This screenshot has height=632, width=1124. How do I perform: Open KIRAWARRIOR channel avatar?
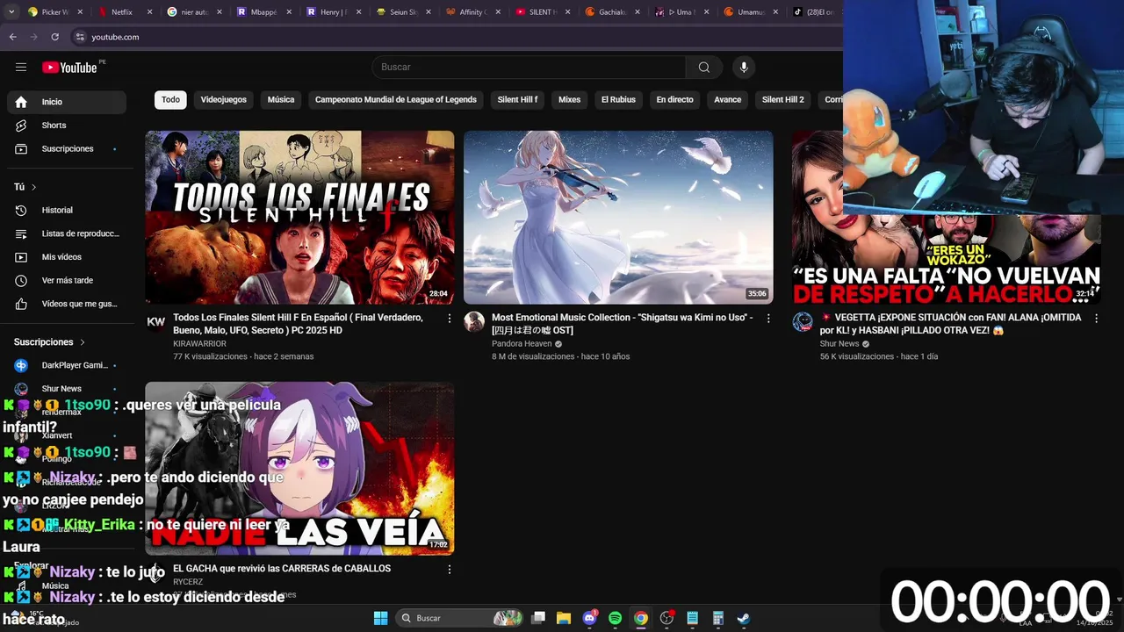point(155,322)
